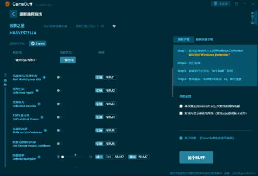Click the HARVESTELLA game title
The image size is (258, 176).
23,33
